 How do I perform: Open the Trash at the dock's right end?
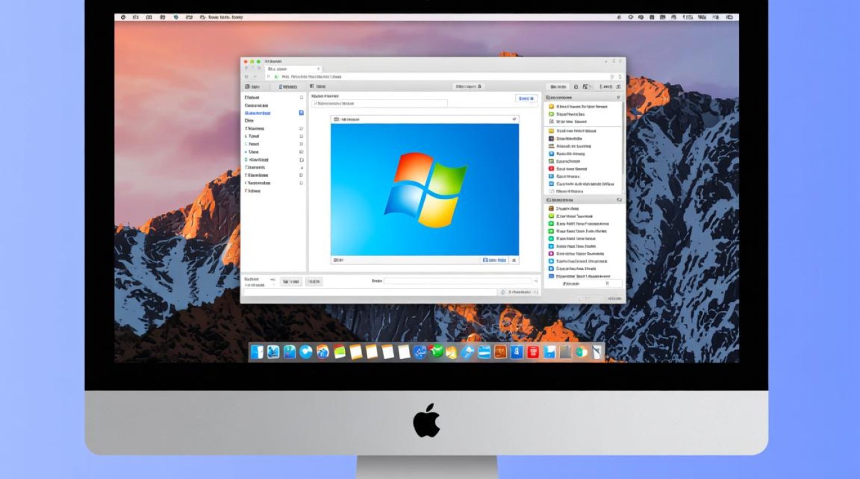pos(596,352)
